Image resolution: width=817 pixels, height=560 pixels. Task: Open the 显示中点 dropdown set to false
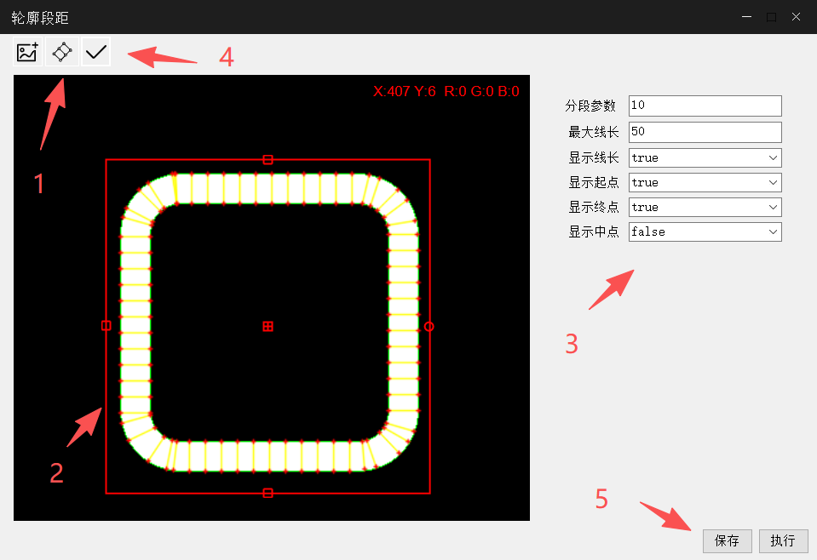[x=705, y=231]
